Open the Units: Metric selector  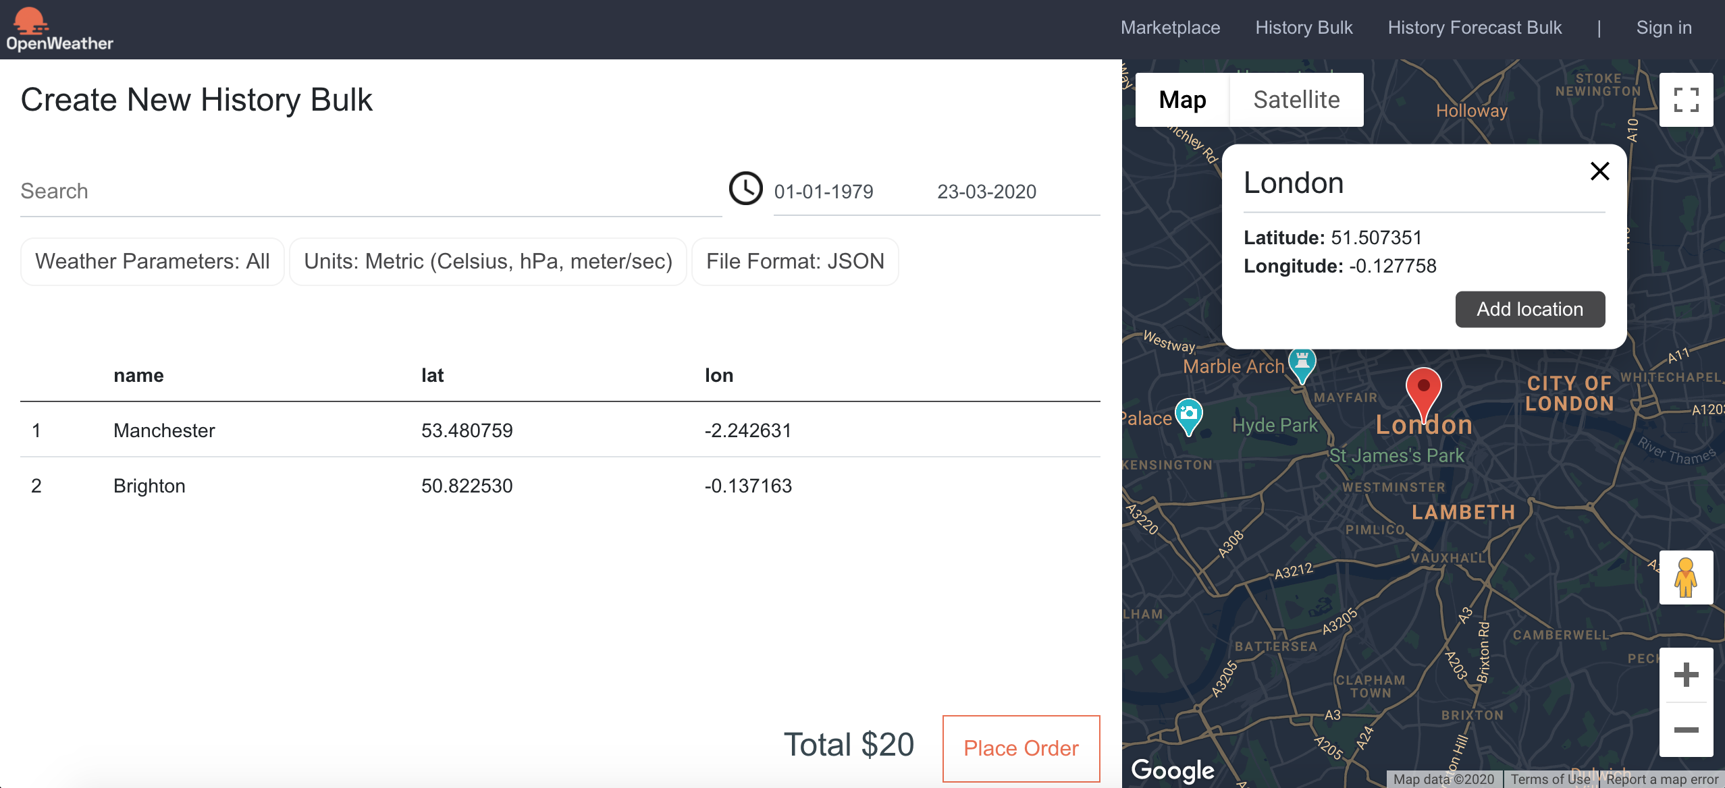pyautogui.click(x=487, y=262)
